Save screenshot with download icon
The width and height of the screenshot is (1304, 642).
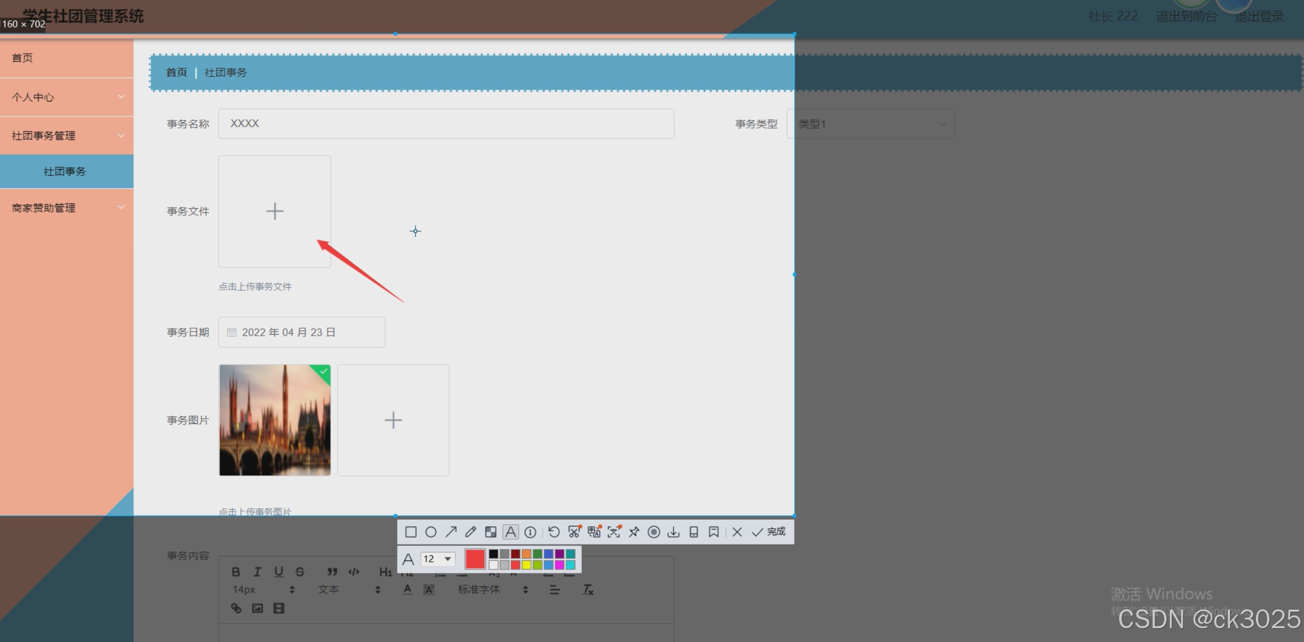pyautogui.click(x=673, y=532)
